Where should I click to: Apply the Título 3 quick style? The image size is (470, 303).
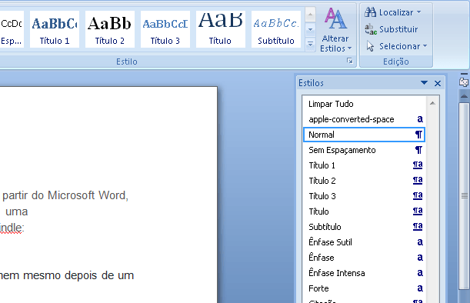pyautogui.click(x=165, y=29)
